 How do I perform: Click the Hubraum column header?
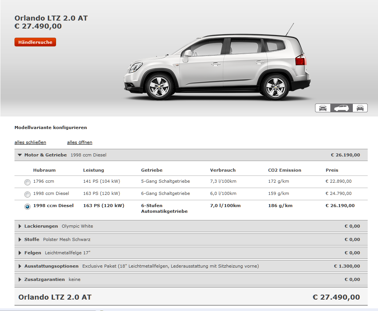coord(44,170)
